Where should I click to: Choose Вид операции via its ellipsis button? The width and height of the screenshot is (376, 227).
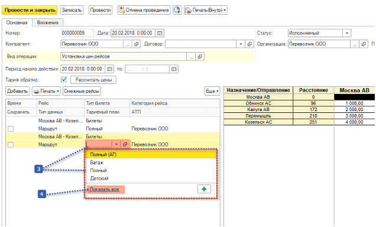pos(191,57)
